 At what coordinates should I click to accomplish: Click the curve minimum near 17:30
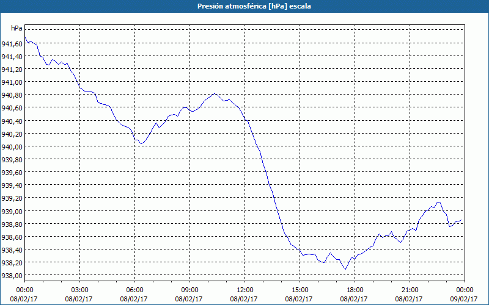345,269
